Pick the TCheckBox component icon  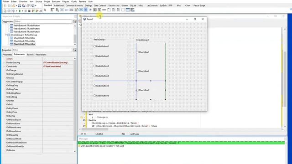point(85,10)
